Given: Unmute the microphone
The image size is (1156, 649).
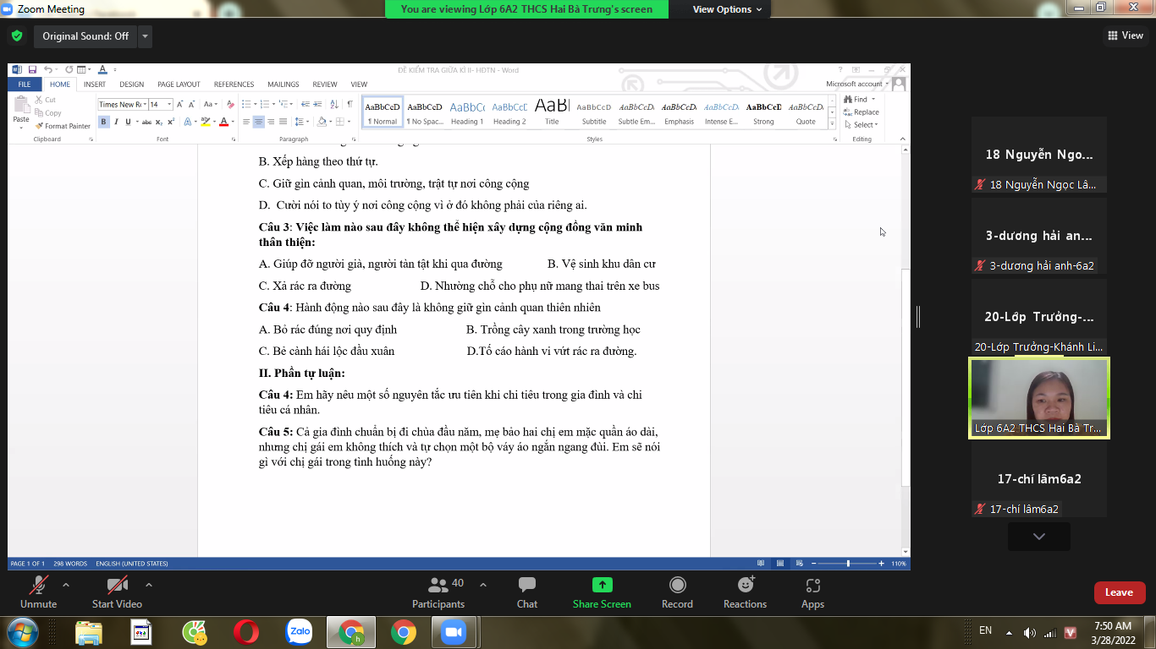Looking at the screenshot, I should [39, 592].
